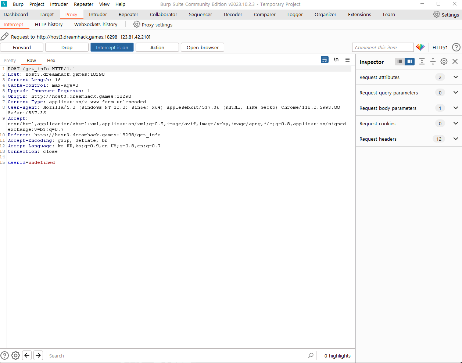Image resolution: width=462 pixels, height=363 pixels.
Task: Click the Connection: close header line
Action: pos(33,151)
